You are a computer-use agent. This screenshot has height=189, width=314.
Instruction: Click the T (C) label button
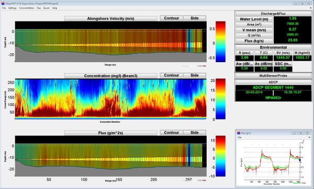(x=264, y=53)
